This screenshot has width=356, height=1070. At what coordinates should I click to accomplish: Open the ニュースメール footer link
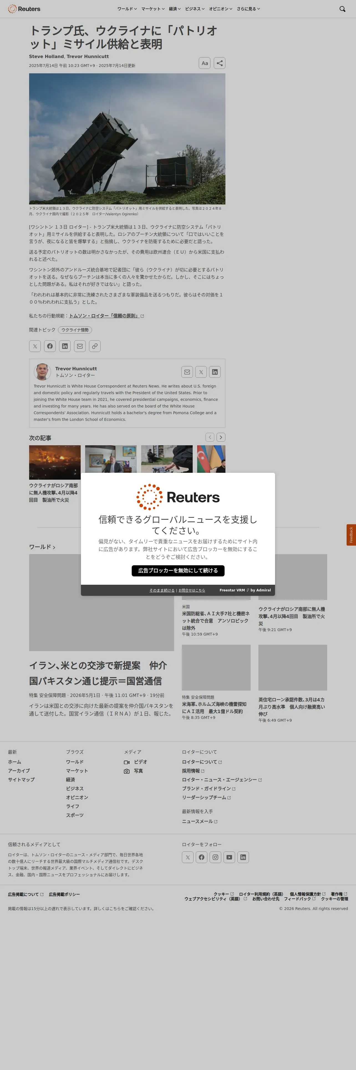tap(200, 821)
